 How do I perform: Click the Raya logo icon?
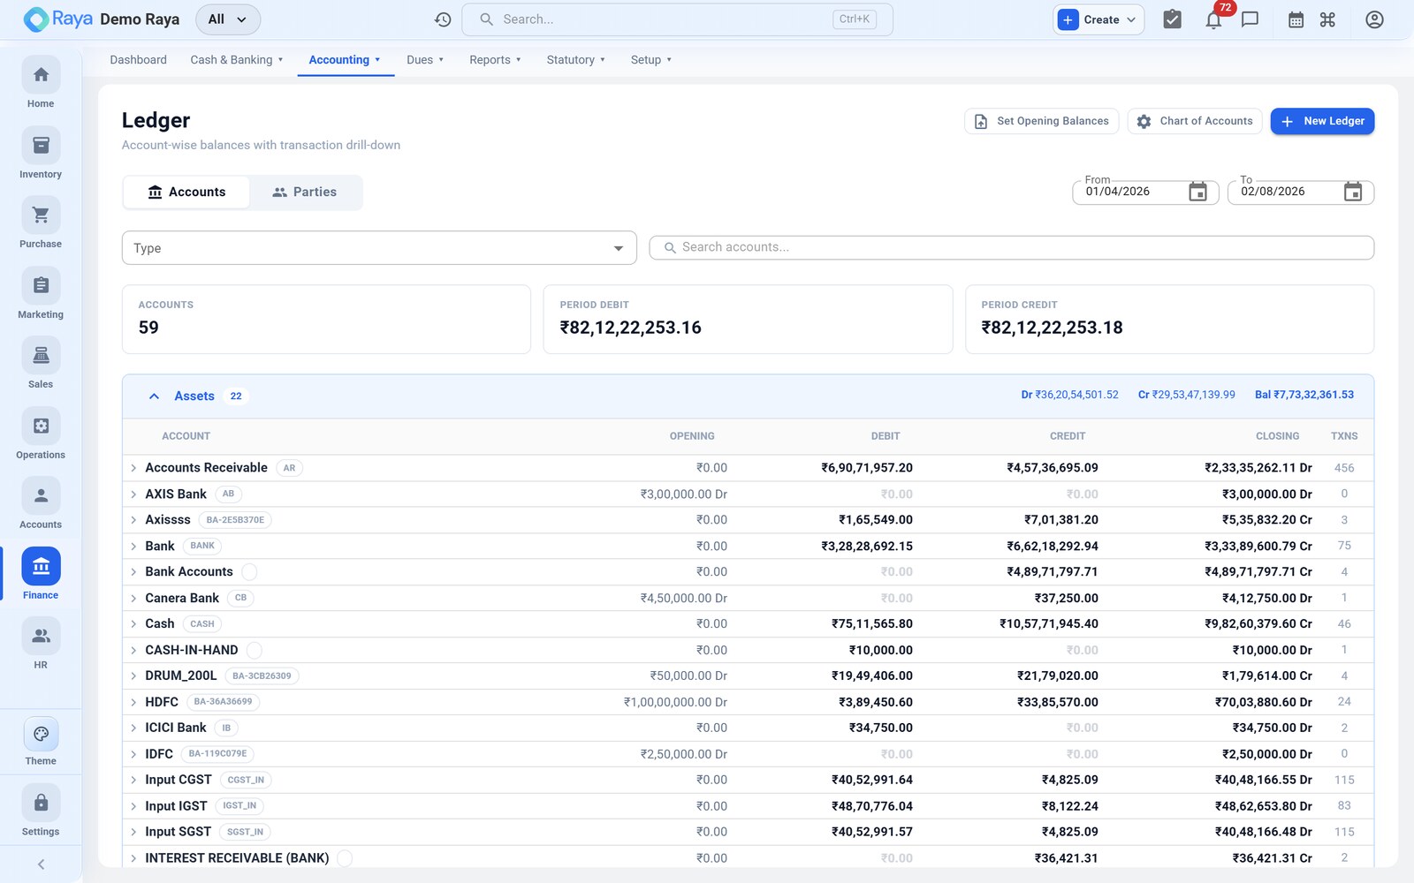coord(36,19)
